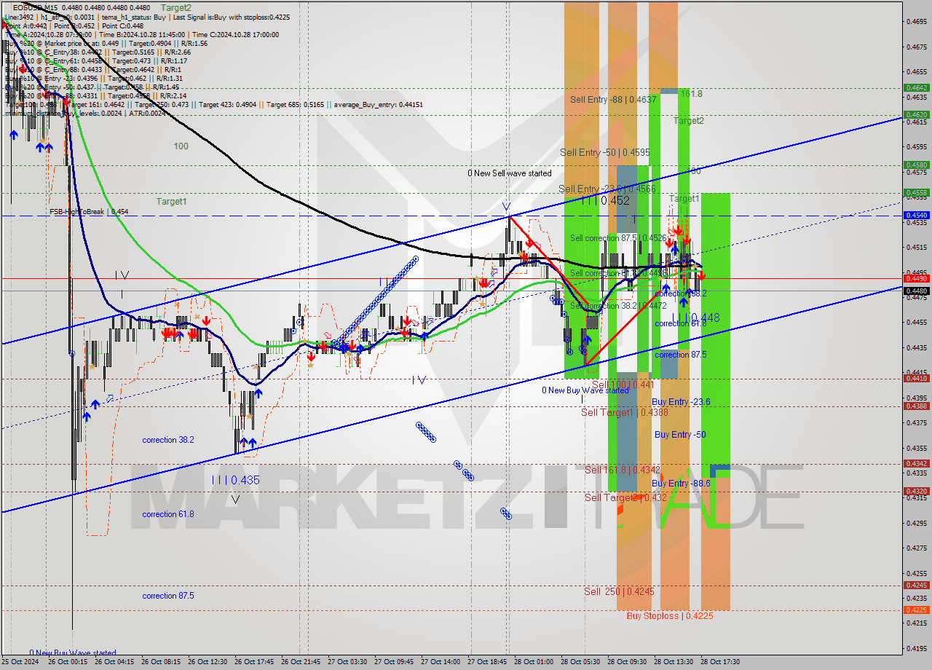Click 'Last Signal is:Buy with stoploss:0.4225'

(232, 16)
